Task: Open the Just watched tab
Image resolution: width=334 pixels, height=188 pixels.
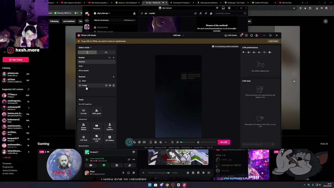Action: (69, 21)
